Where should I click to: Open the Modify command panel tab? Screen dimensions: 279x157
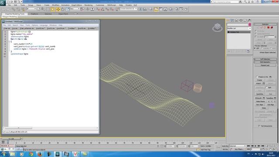tap(232, 20)
